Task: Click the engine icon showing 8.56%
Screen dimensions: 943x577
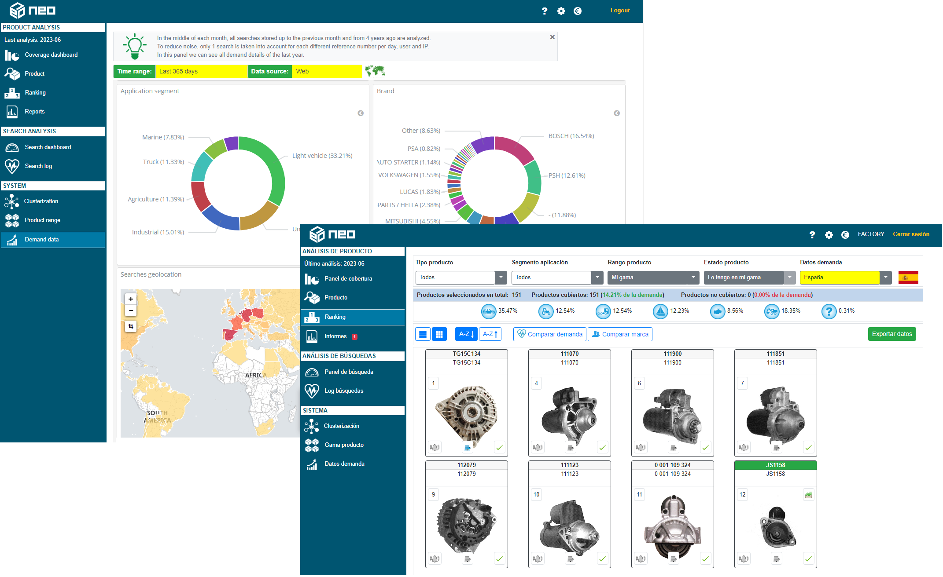Action: 718,312
